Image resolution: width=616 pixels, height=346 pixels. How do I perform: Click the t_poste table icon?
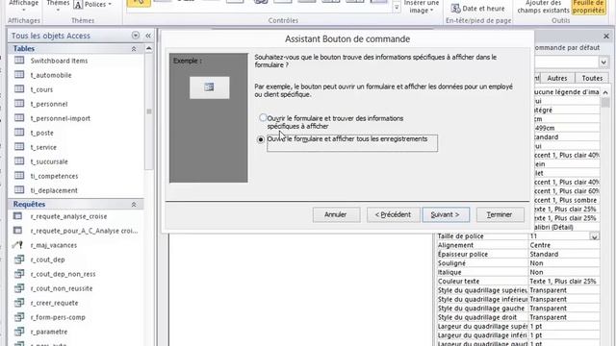tap(19, 133)
